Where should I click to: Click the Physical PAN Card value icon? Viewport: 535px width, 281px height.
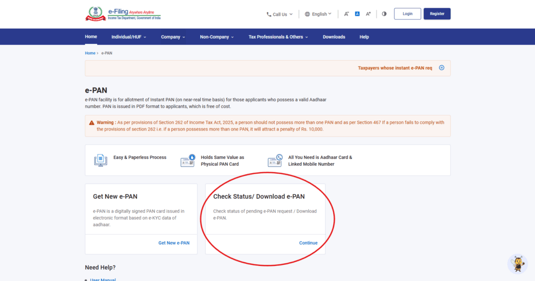(188, 161)
